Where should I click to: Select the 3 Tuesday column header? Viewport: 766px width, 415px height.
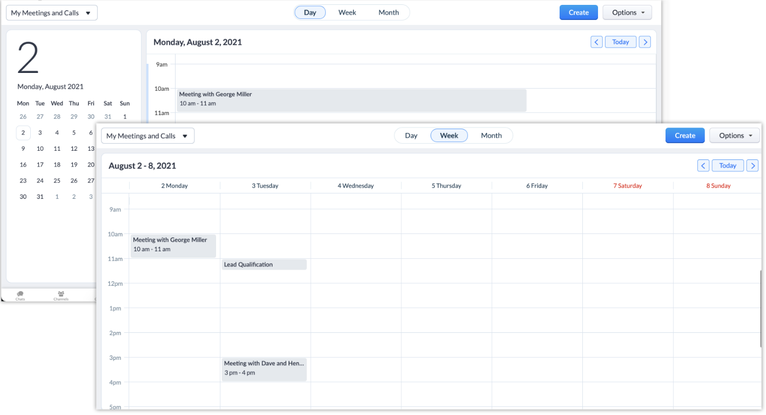pos(265,186)
